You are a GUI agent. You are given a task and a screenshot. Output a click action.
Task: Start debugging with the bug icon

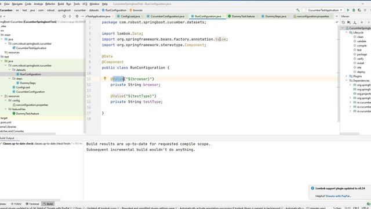[x=354, y=10]
